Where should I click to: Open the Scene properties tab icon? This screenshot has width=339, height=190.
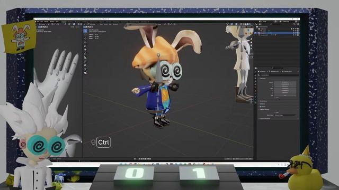coord(255,84)
